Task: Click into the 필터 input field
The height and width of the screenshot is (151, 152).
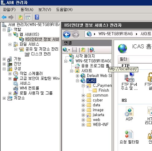Action: pyautogui.click(x=141, y=59)
